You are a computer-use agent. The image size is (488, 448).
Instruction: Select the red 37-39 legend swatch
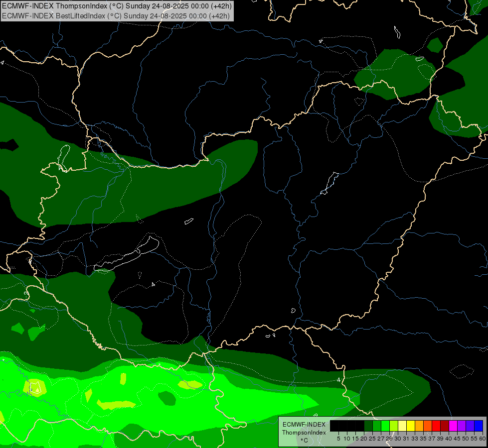[x=436, y=426]
